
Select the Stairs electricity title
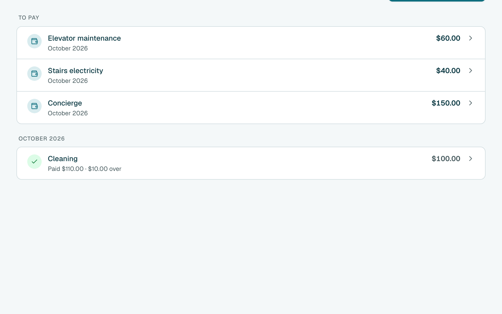pos(75,71)
